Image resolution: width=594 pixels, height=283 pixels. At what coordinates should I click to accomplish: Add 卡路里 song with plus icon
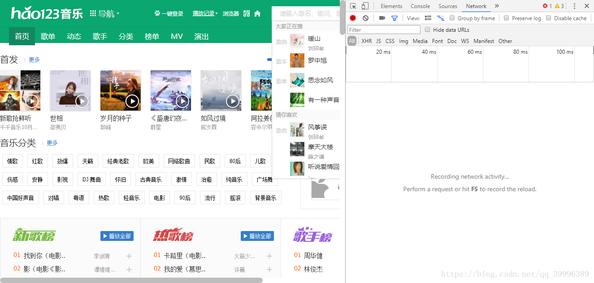[269, 256]
